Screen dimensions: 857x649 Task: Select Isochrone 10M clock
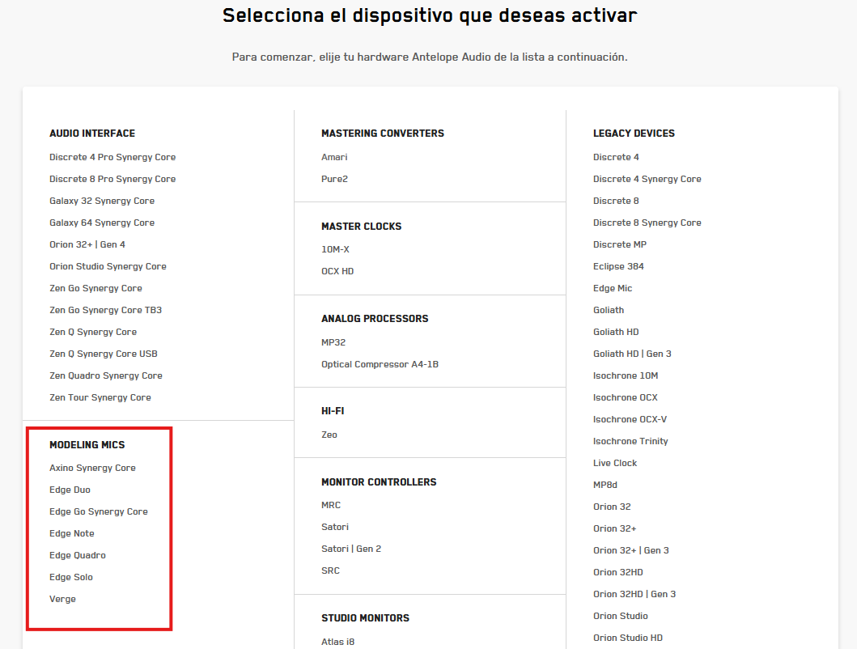tap(626, 375)
